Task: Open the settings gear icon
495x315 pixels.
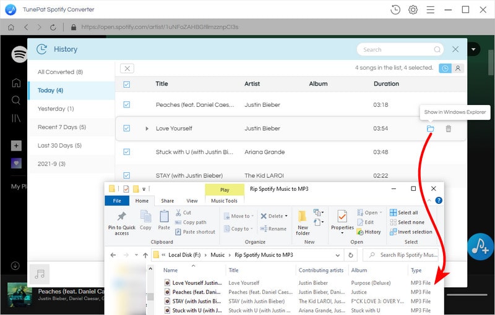Action: [413, 9]
